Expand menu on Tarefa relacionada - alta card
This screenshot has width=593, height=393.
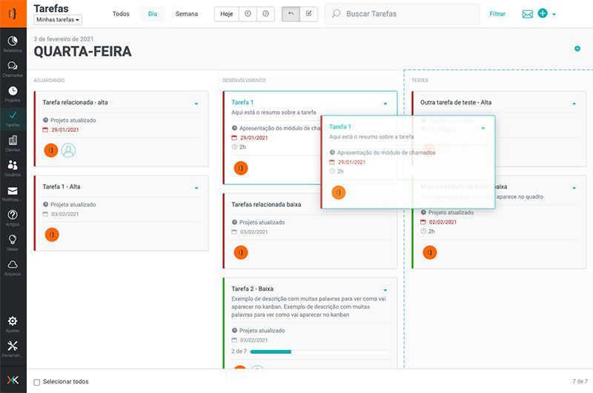pos(196,104)
